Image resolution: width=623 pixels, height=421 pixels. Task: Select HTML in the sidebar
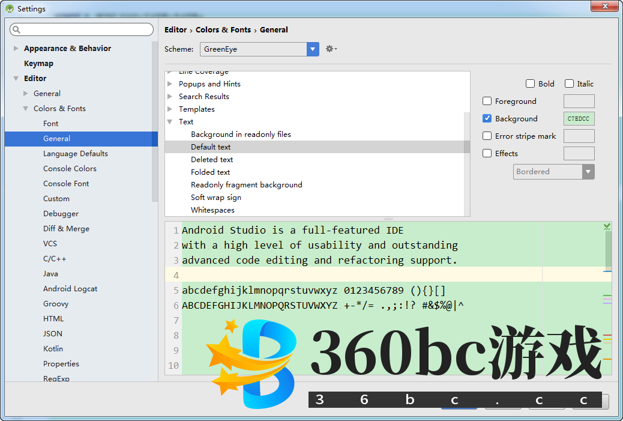pos(53,319)
